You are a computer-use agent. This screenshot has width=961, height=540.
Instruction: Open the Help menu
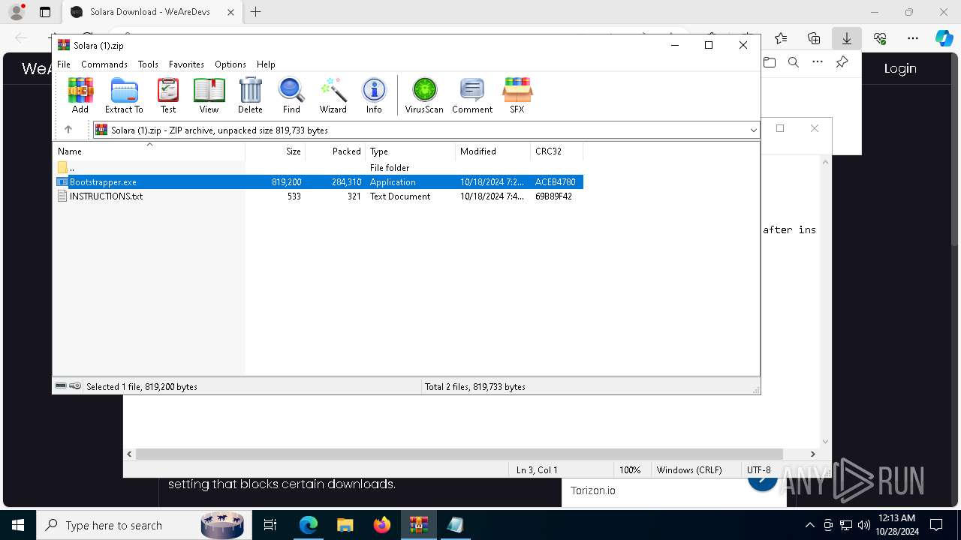(x=266, y=64)
